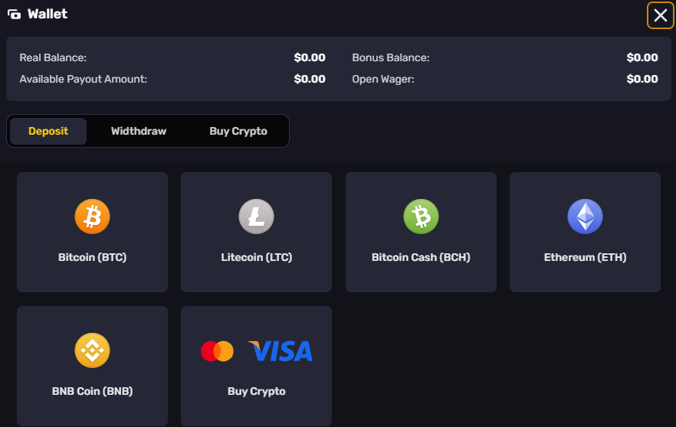Select the BNB Coin (BNB) label
This screenshot has height=427, width=676.
click(x=92, y=391)
